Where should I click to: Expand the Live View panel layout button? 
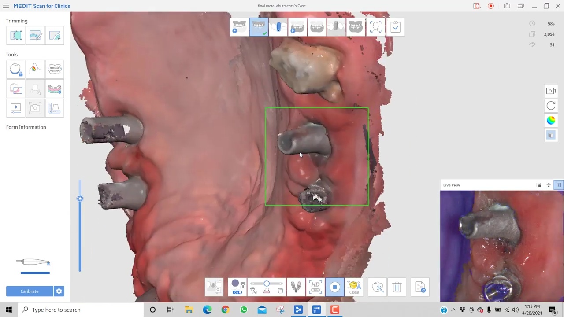[x=558, y=185]
